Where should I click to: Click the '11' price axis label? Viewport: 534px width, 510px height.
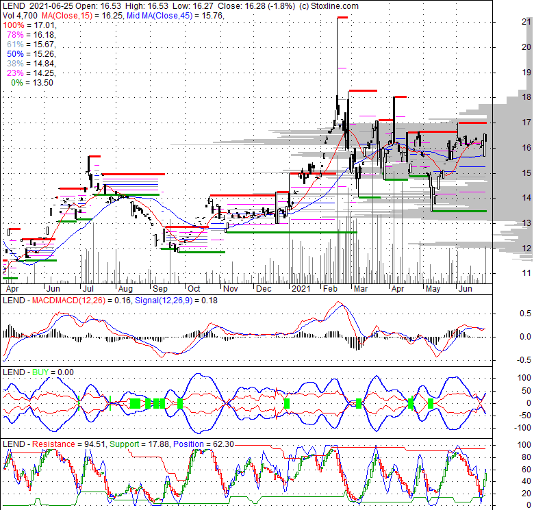point(526,272)
